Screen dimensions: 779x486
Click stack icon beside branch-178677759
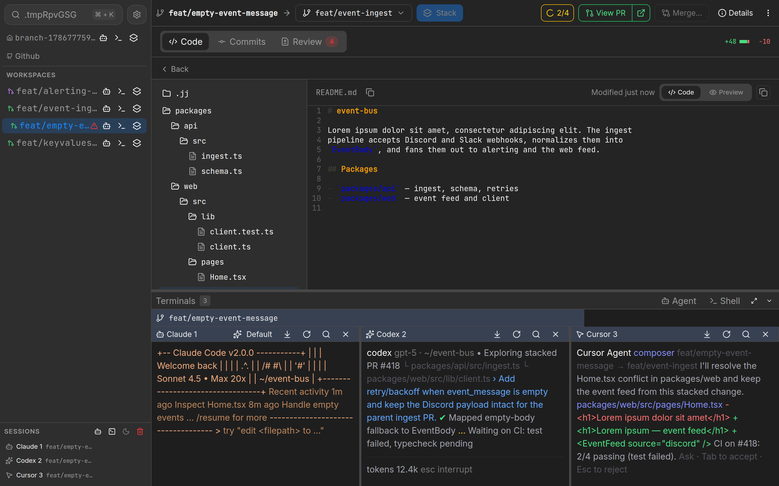tap(134, 38)
